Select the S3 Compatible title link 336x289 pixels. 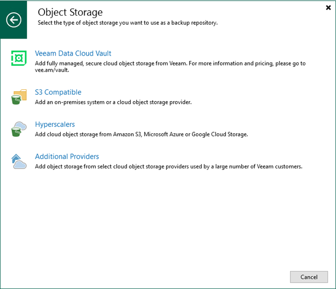pyautogui.click(x=58, y=92)
